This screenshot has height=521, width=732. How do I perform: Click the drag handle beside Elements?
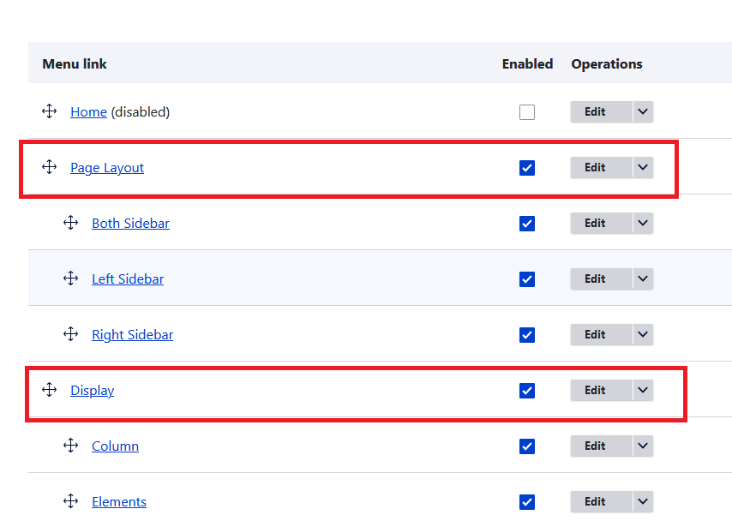click(x=70, y=501)
